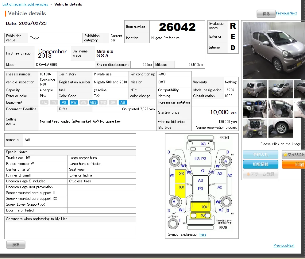Select the 'Completed 7,320 yen' R fee value
Image resolution: width=305 pixels, height=259 pixels.
[x=138, y=109]
